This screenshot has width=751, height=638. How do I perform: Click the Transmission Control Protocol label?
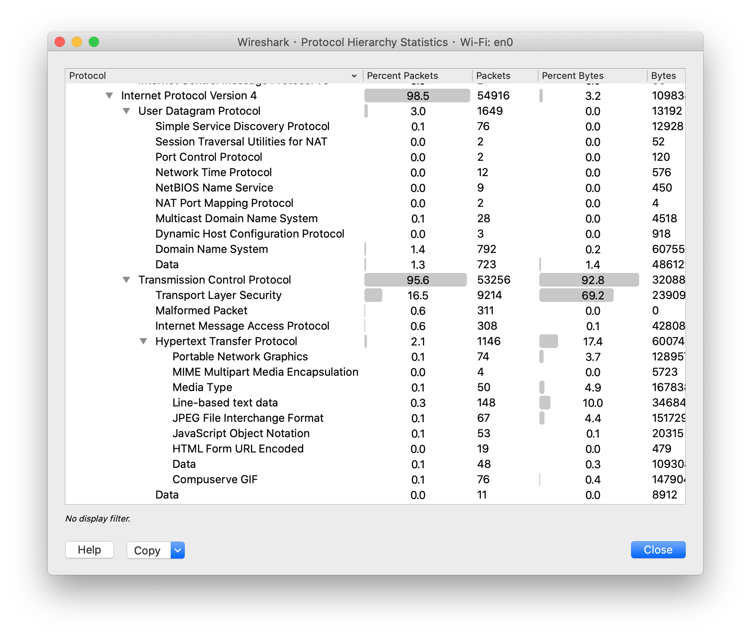[215, 280]
